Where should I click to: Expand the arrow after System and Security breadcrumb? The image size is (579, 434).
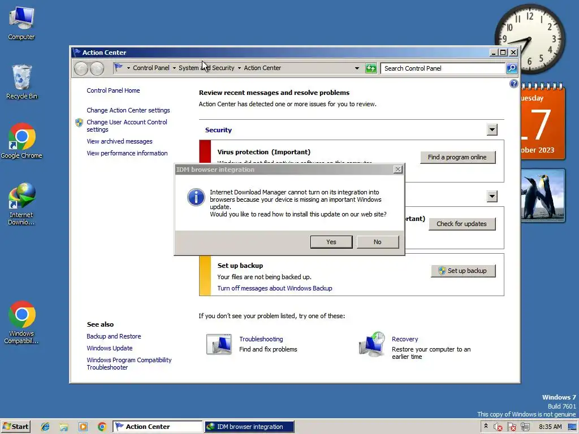tap(239, 68)
